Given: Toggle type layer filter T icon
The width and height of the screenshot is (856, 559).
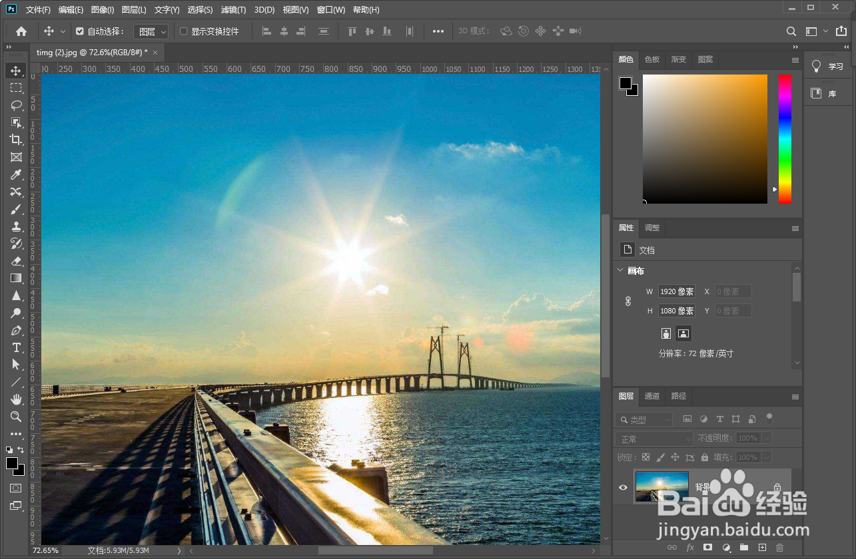Looking at the screenshot, I should 719,419.
